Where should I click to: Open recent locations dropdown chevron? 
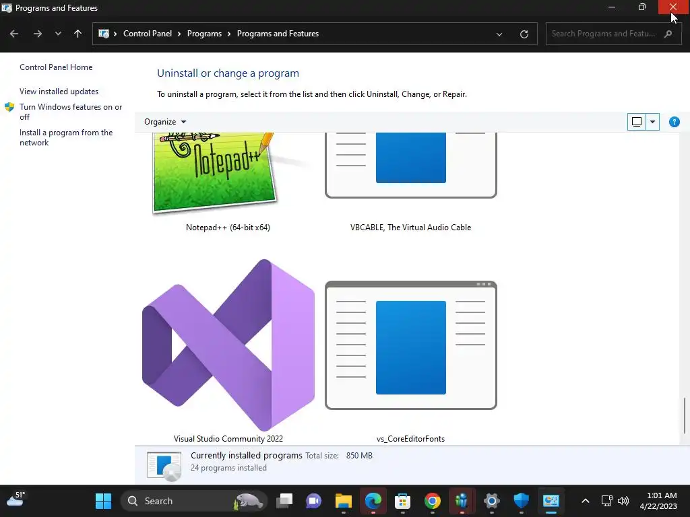coord(58,34)
